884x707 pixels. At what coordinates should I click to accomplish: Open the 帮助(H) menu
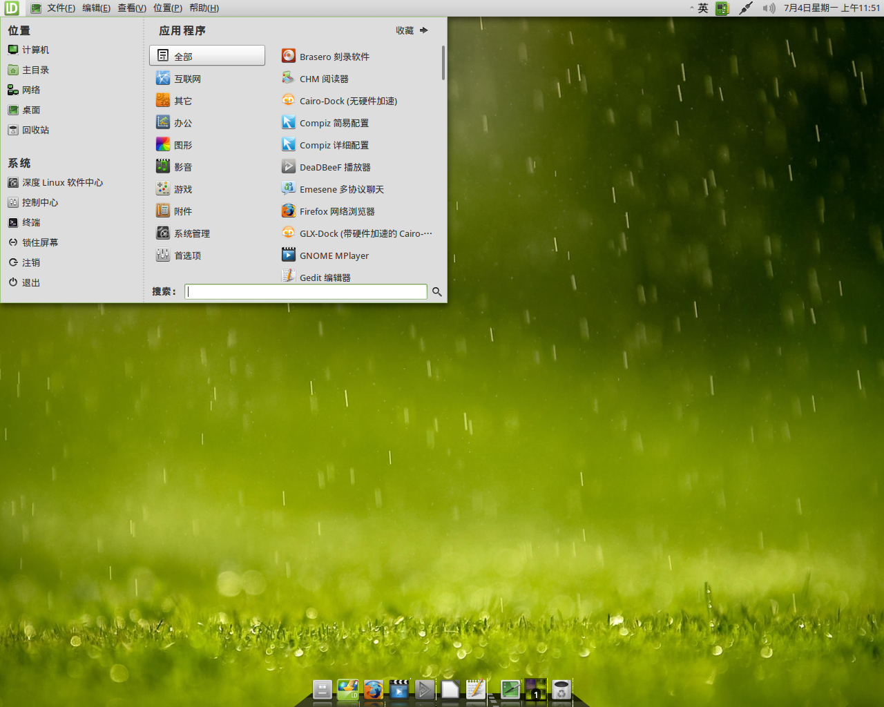[x=204, y=8]
